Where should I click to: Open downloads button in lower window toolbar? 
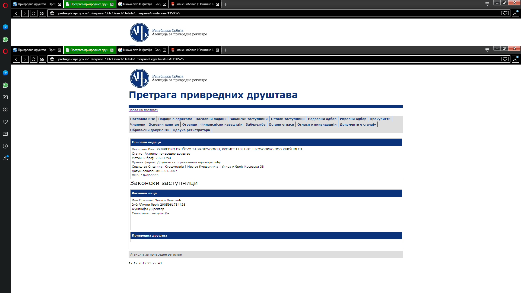[x=515, y=59]
